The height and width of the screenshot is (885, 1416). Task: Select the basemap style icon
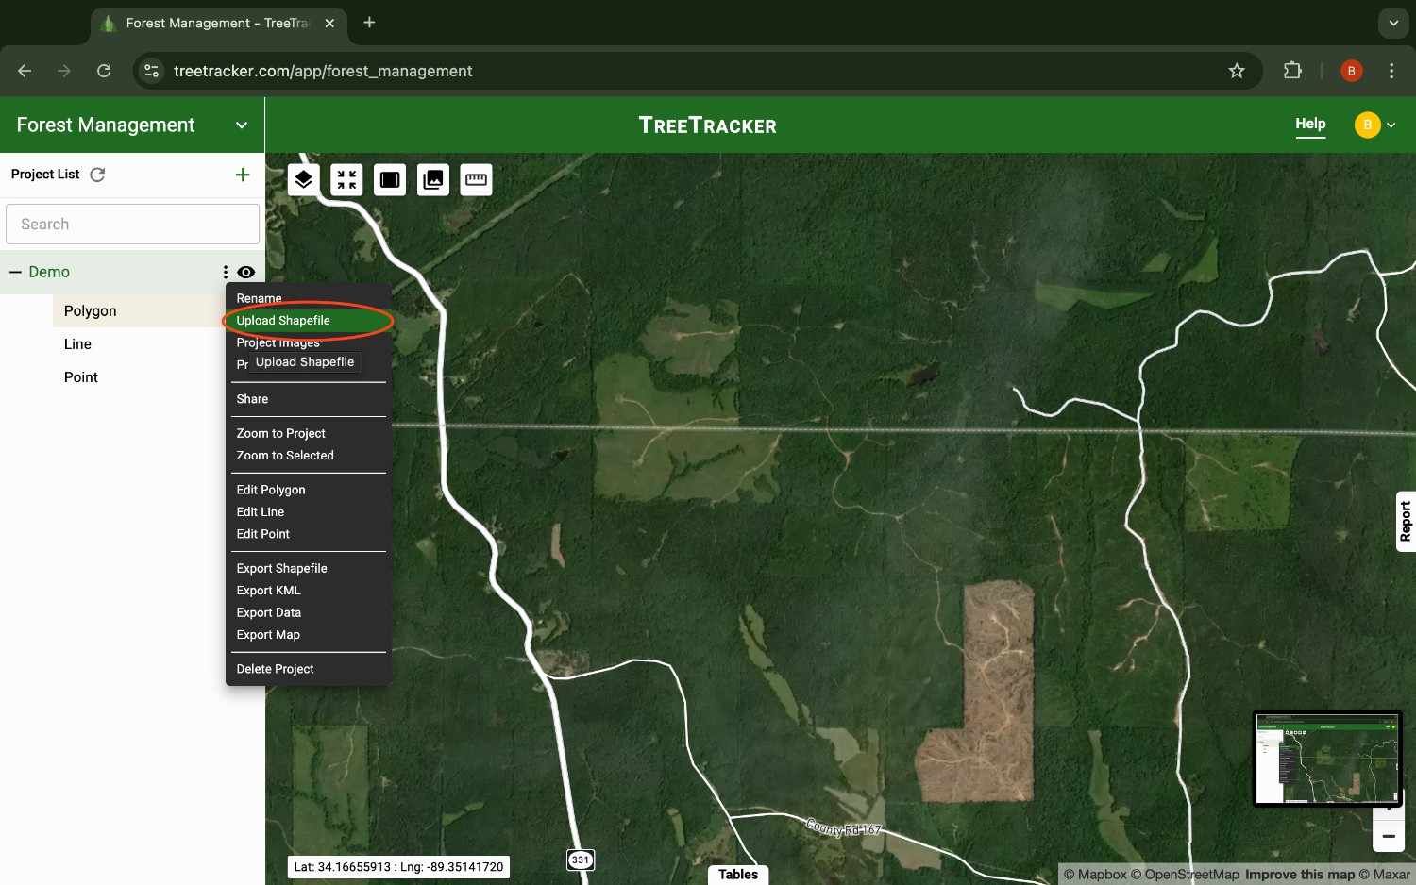[x=389, y=178]
